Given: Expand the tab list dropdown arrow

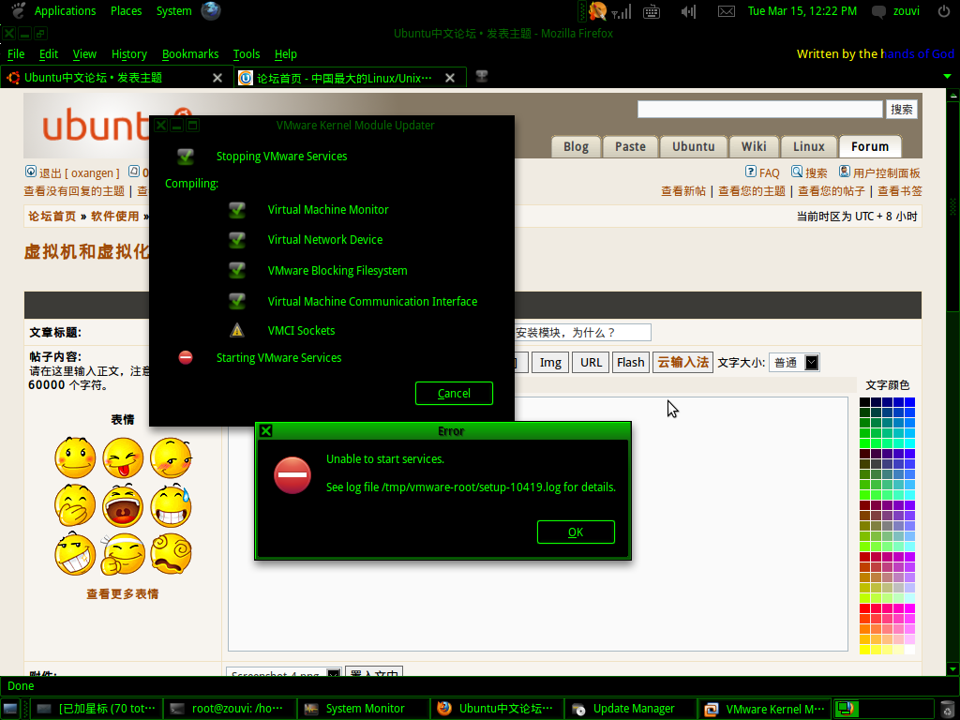Looking at the screenshot, I should [949, 77].
